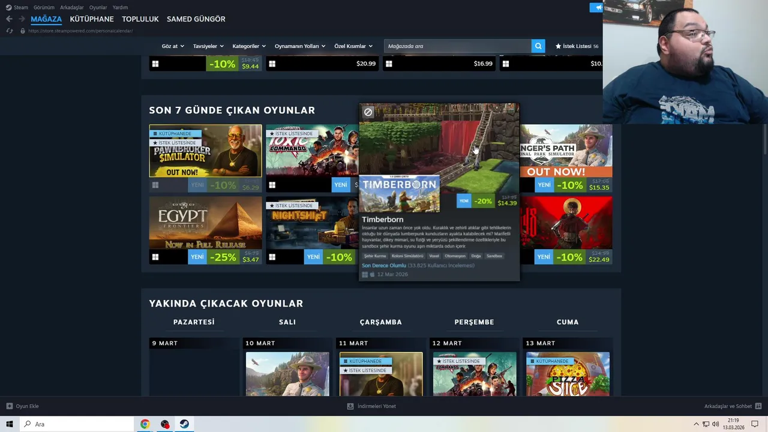Expand the Tavsiyeler dropdown
Image resolution: width=768 pixels, height=432 pixels.
[x=208, y=46]
